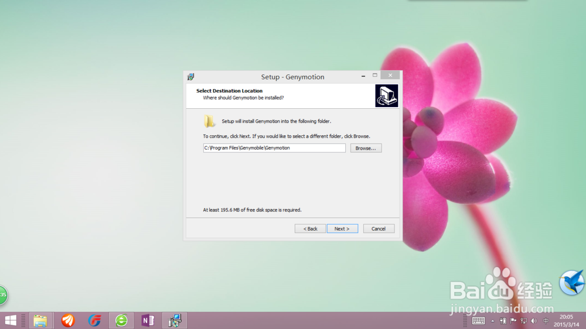Open the green e browser on taskbar
The height and width of the screenshot is (329, 586).
(x=121, y=320)
